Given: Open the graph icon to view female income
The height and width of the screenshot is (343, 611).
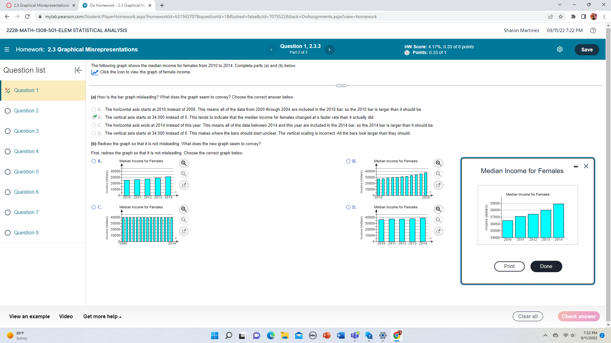Looking at the screenshot, I should tap(95, 72).
